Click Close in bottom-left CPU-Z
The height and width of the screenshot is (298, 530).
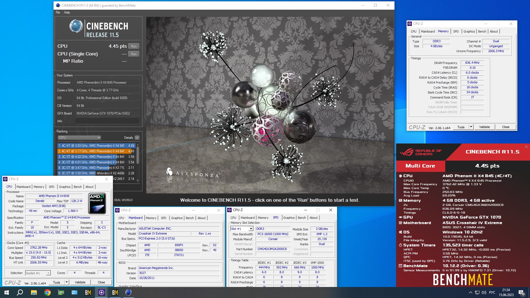(x=101, y=282)
